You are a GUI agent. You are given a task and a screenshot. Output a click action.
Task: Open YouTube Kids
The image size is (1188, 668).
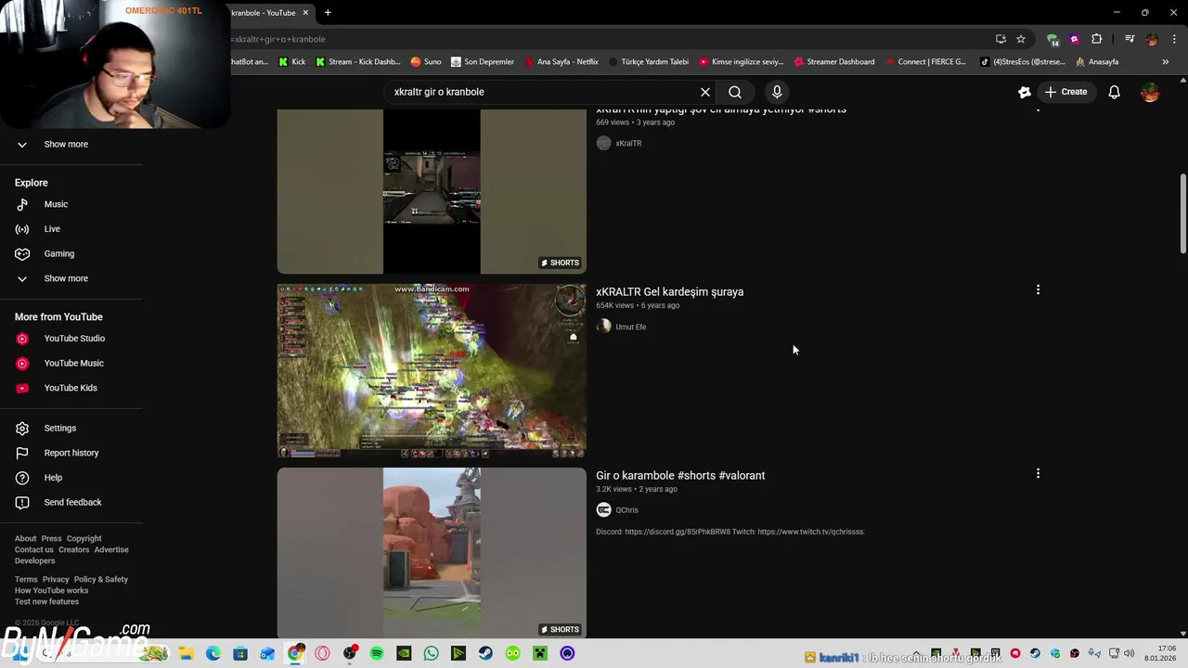(x=71, y=388)
